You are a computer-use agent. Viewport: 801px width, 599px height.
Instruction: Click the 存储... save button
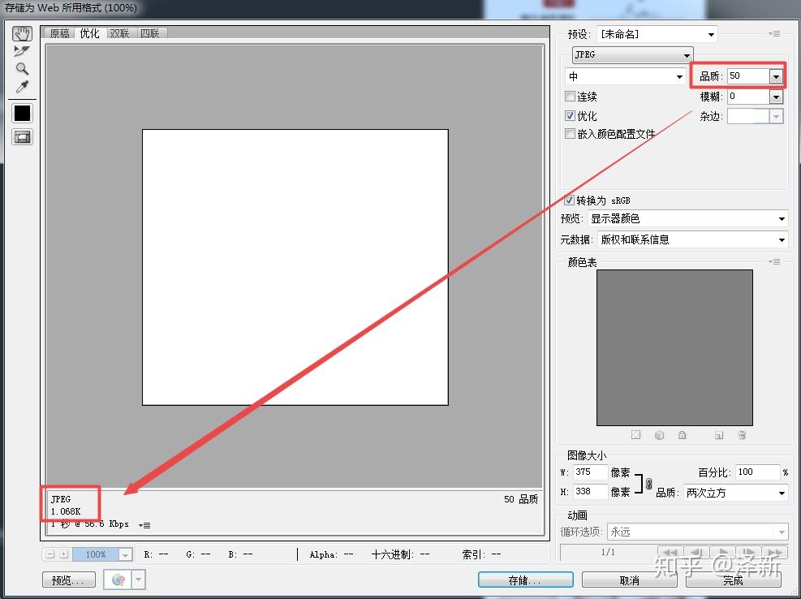525,580
